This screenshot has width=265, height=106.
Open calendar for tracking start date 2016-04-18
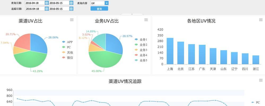click(47, 9)
